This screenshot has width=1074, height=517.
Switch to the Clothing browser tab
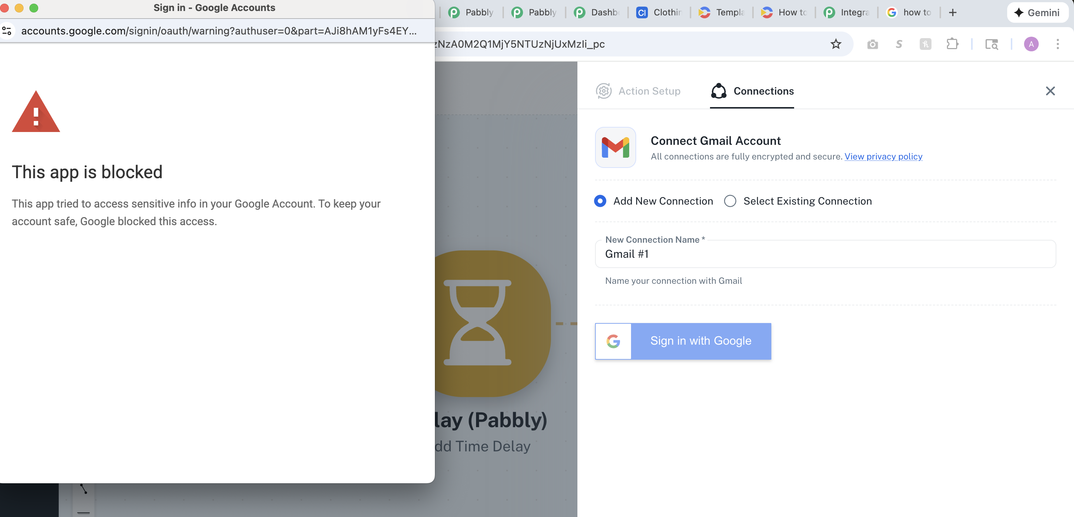click(x=659, y=12)
